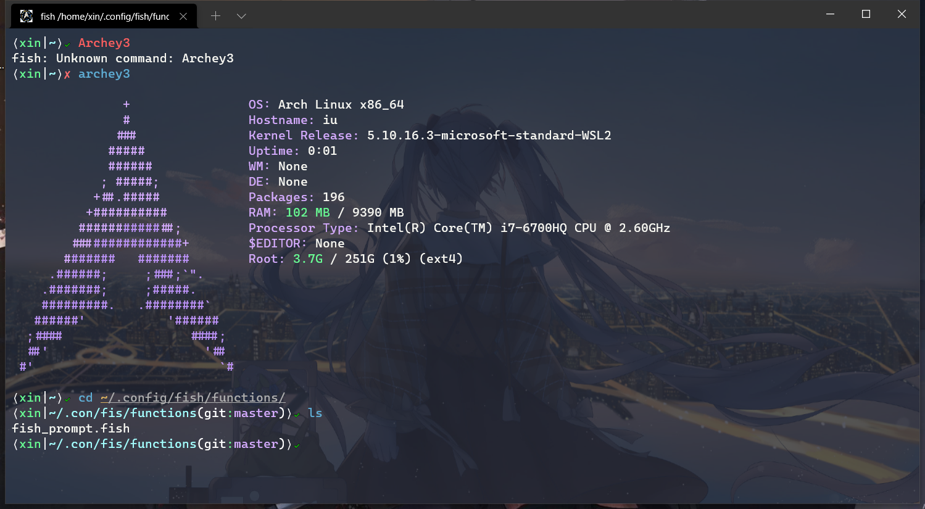Close the fish terminal tab
925x509 pixels.
coord(183,16)
